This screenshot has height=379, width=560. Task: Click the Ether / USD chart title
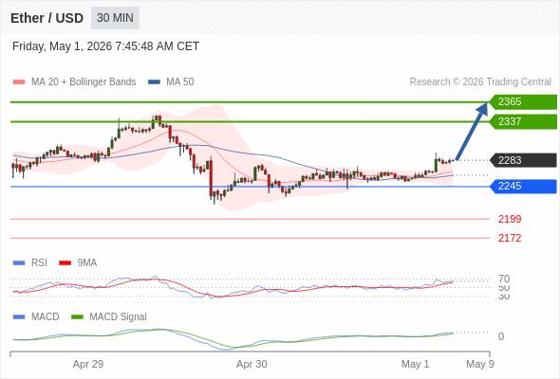pos(47,18)
